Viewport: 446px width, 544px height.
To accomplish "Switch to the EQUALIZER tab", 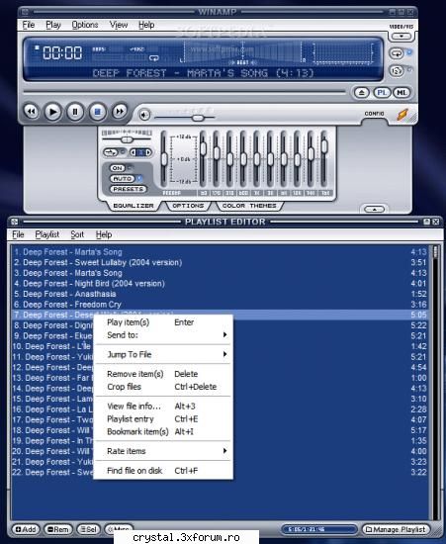I will pos(134,206).
